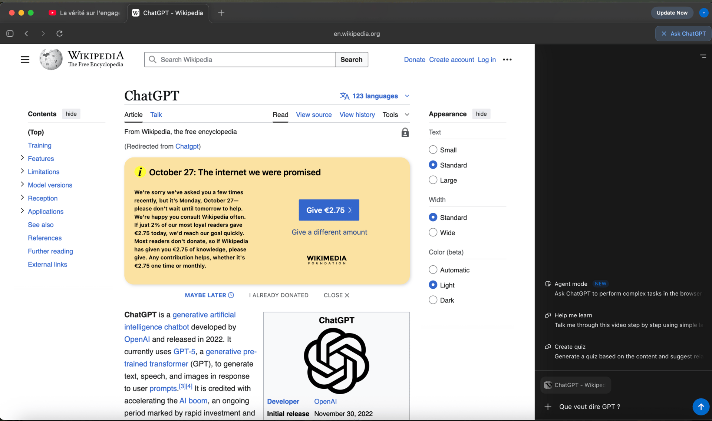Click the page protection padlock icon
The height and width of the screenshot is (421, 712).
[x=405, y=133]
